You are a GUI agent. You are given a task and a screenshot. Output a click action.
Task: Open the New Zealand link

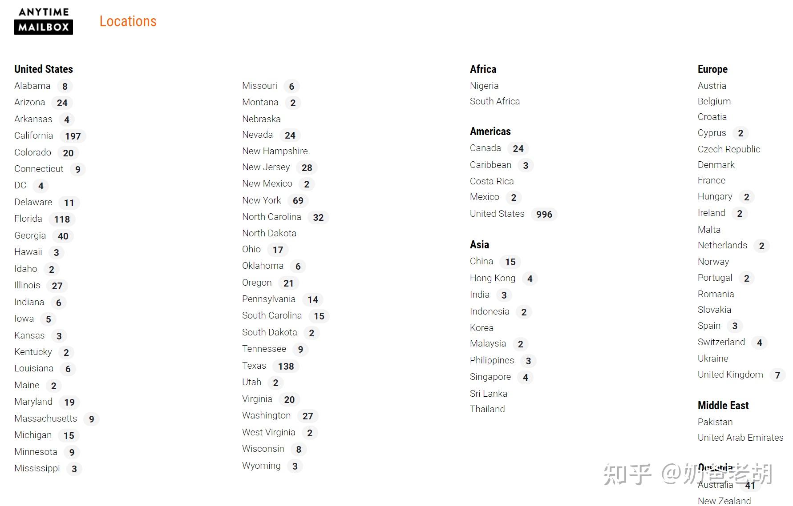[x=724, y=501]
